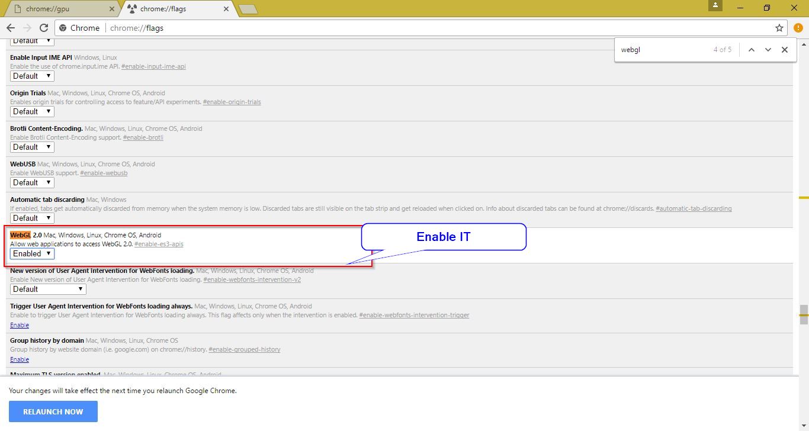Viewport: 809px width, 431px height.
Task: Go back using the browser back arrow
Action: click(x=11, y=28)
